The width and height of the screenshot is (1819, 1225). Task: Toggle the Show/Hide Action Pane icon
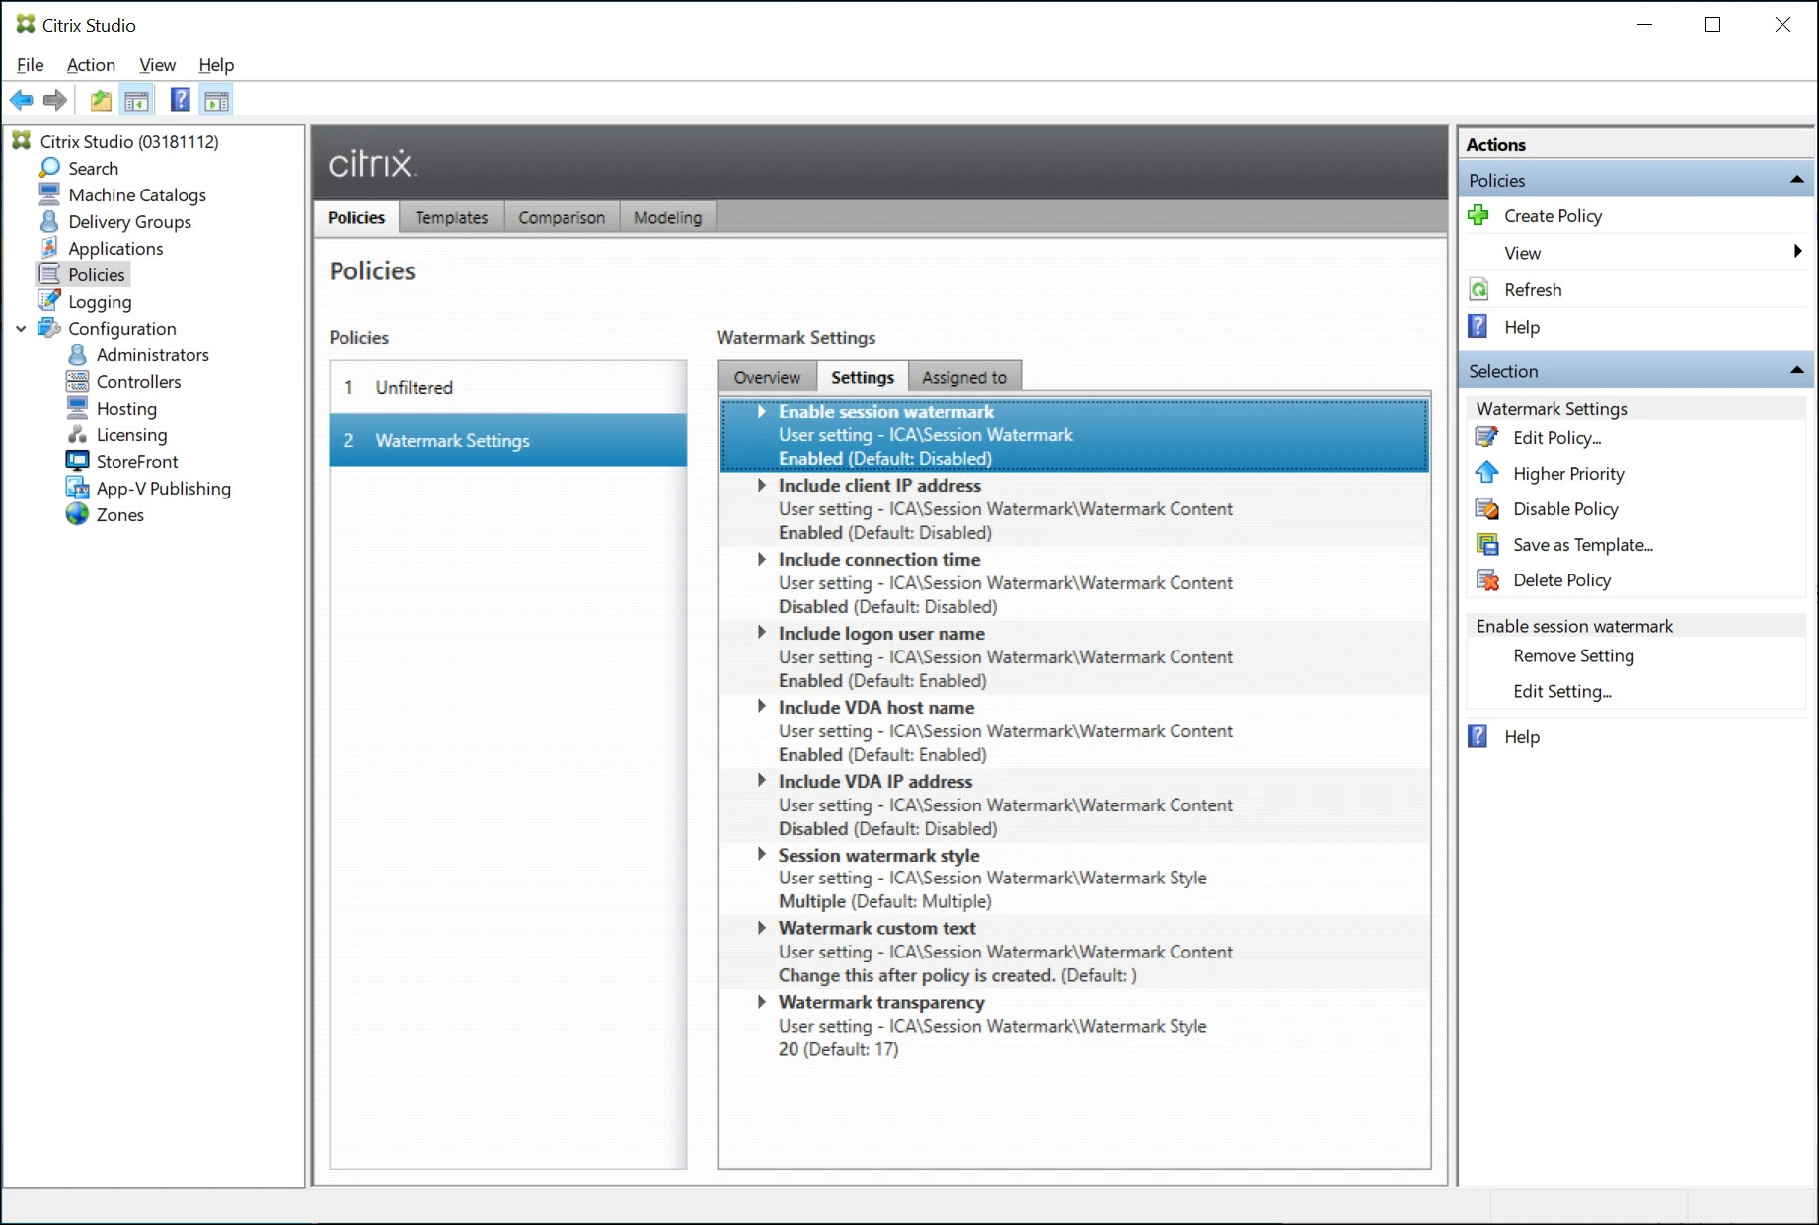pos(216,100)
